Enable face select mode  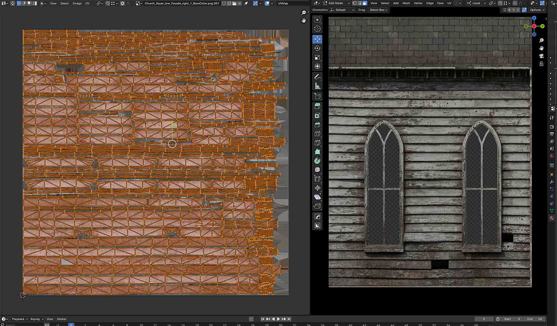365,3
